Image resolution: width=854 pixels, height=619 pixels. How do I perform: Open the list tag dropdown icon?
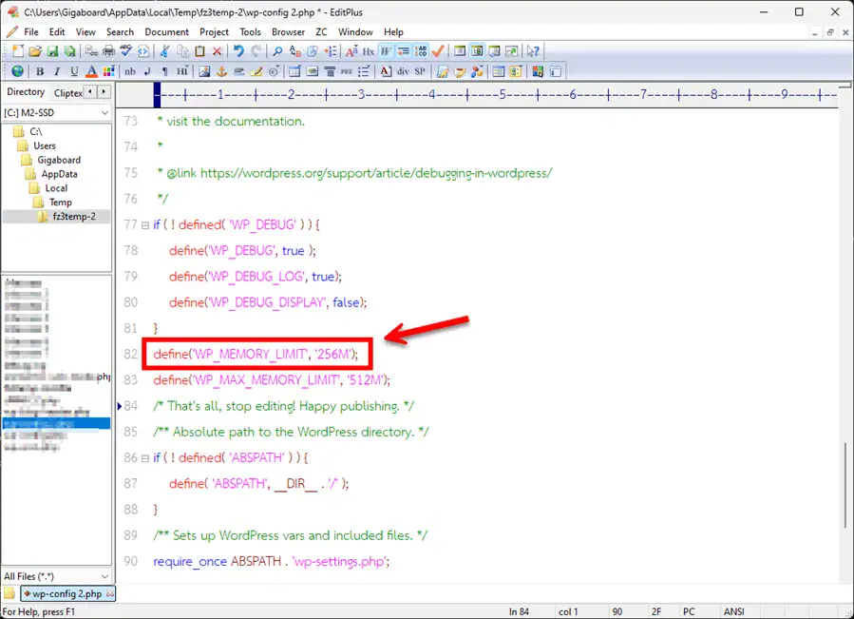click(365, 71)
